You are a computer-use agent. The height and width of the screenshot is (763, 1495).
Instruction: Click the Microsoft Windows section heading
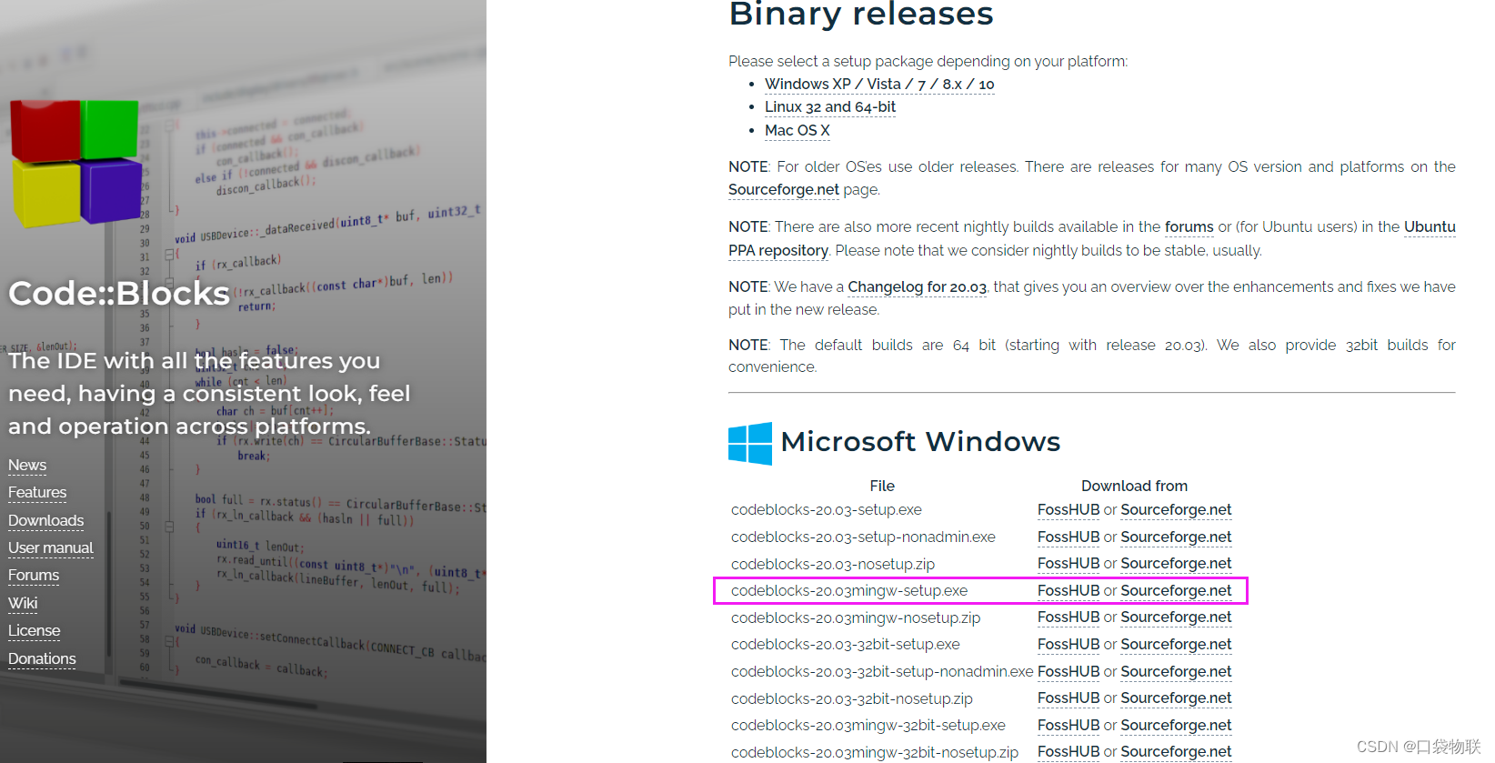point(920,442)
